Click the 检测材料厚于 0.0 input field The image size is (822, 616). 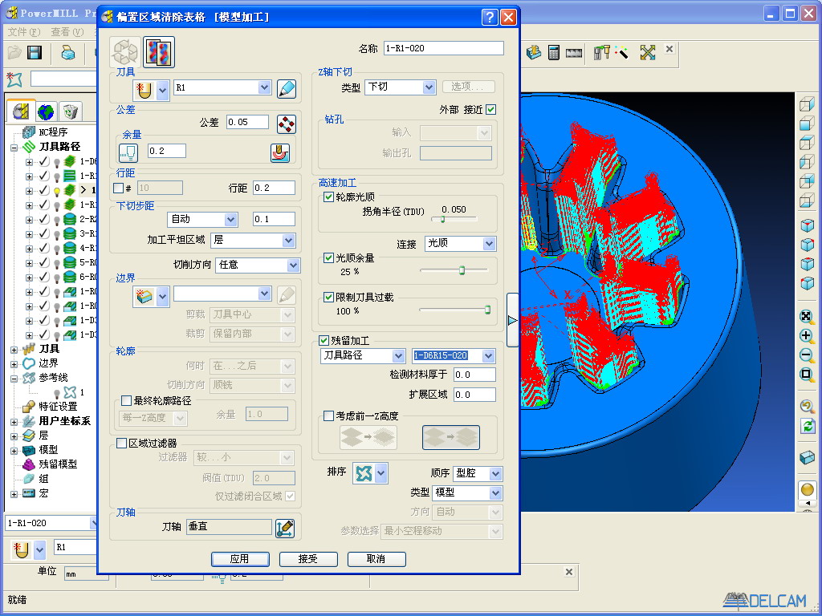pyautogui.click(x=474, y=375)
